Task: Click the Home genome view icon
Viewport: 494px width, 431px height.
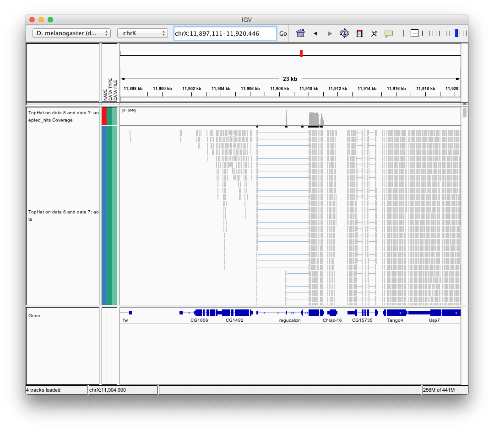Action: click(x=300, y=33)
